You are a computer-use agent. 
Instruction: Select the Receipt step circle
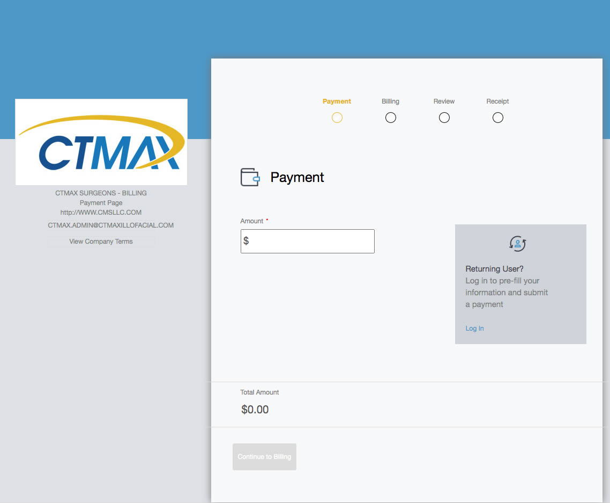497,117
